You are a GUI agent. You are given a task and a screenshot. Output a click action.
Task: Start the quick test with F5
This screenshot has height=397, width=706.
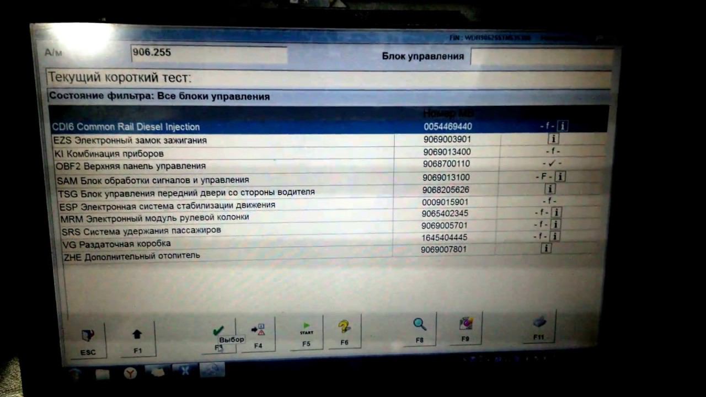(x=307, y=332)
